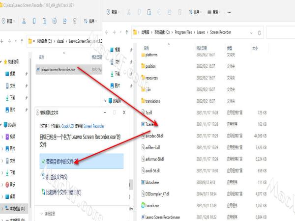Expand address bar history dropdown in Screen Recorder window
295x221 pixels.
point(251,33)
